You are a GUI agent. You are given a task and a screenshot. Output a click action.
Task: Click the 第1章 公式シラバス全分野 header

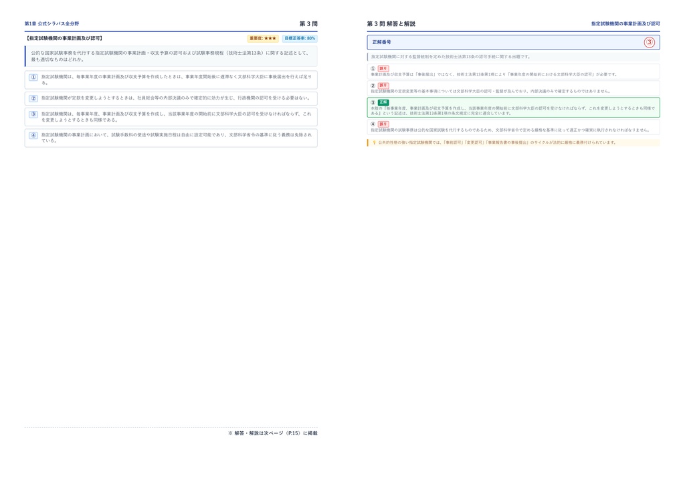point(52,23)
